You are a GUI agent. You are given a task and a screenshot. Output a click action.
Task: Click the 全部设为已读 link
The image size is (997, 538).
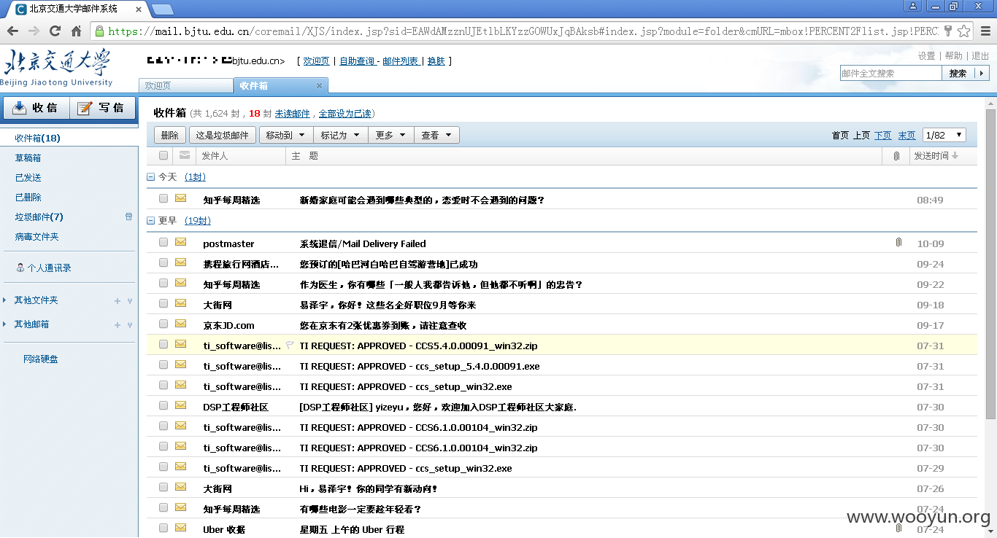(345, 114)
